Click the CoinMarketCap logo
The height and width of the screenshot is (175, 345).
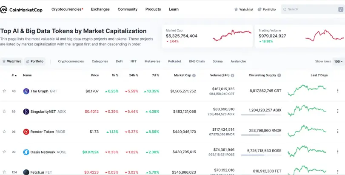[x=21, y=9]
